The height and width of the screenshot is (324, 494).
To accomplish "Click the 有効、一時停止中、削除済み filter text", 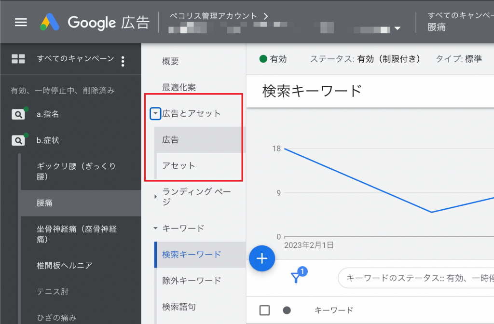I will [x=62, y=91].
